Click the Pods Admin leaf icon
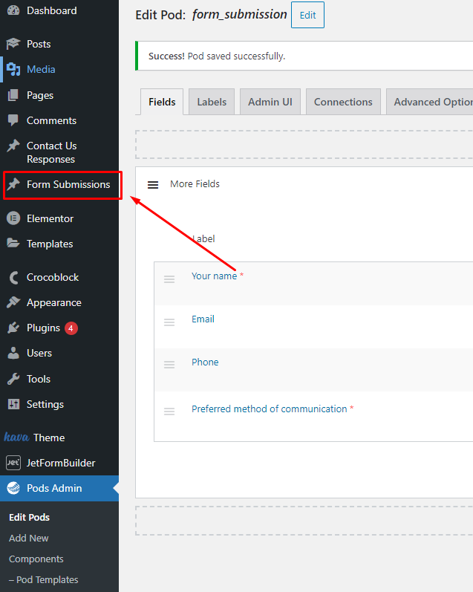 coord(13,488)
